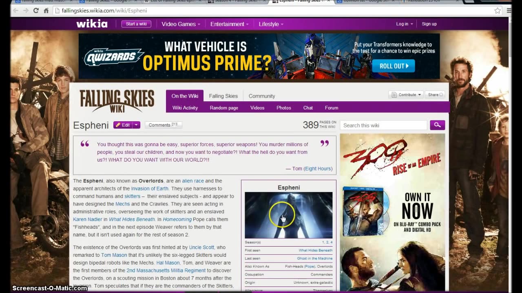Screen dimensions: 522x293
Task: Click the Espheni infobox image
Action: [289, 215]
